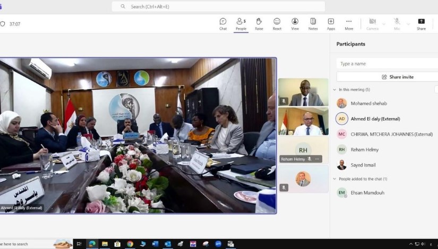Image resolution: width=438 pixels, height=249 pixels.
Task: Click the Search box at top
Action: click(x=218, y=6)
